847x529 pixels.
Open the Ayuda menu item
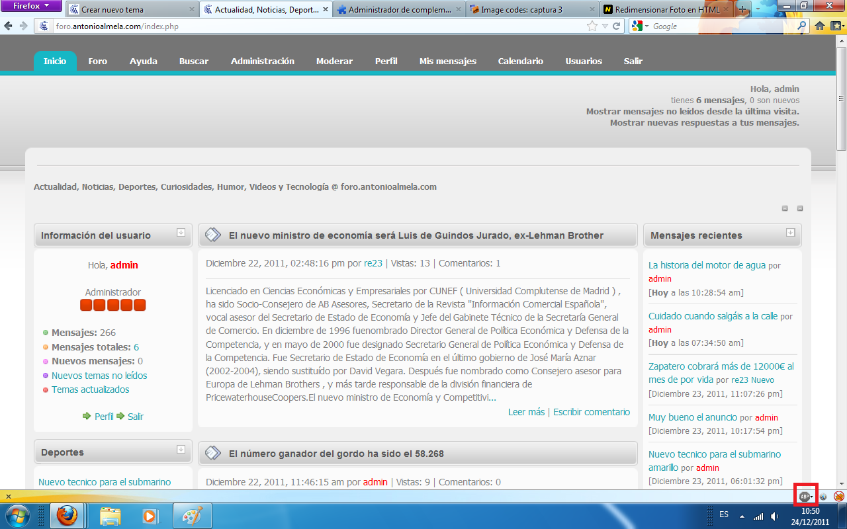click(144, 61)
